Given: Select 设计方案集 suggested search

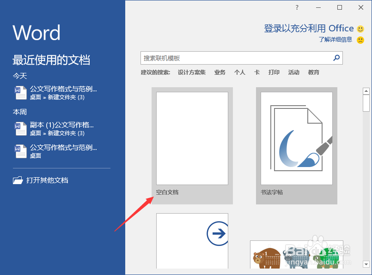Looking at the screenshot, I should coord(192,72).
